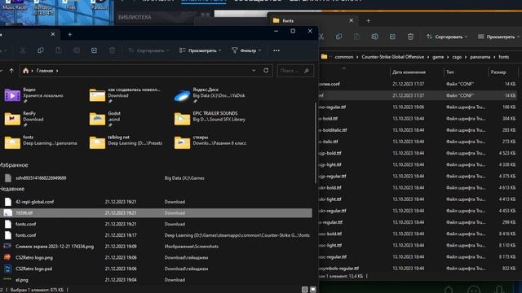Image resolution: width=522 pixels, height=293 pixels.
Task: Click the chevron after Главная in the breadcrumb
Action: click(57, 71)
